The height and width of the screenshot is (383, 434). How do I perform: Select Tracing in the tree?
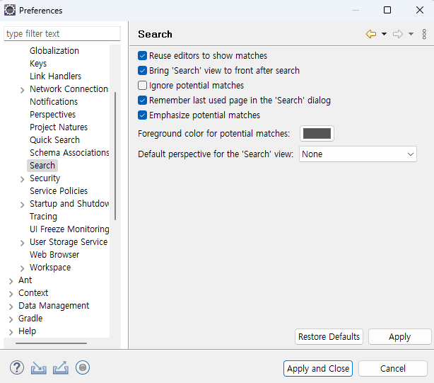pos(43,217)
